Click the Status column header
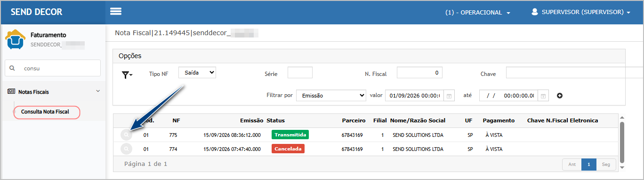The image size is (644, 180). click(x=275, y=120)
